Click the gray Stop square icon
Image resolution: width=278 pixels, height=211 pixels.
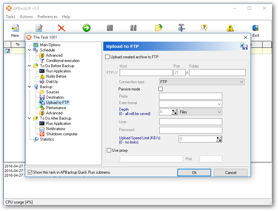click(110, 28)
